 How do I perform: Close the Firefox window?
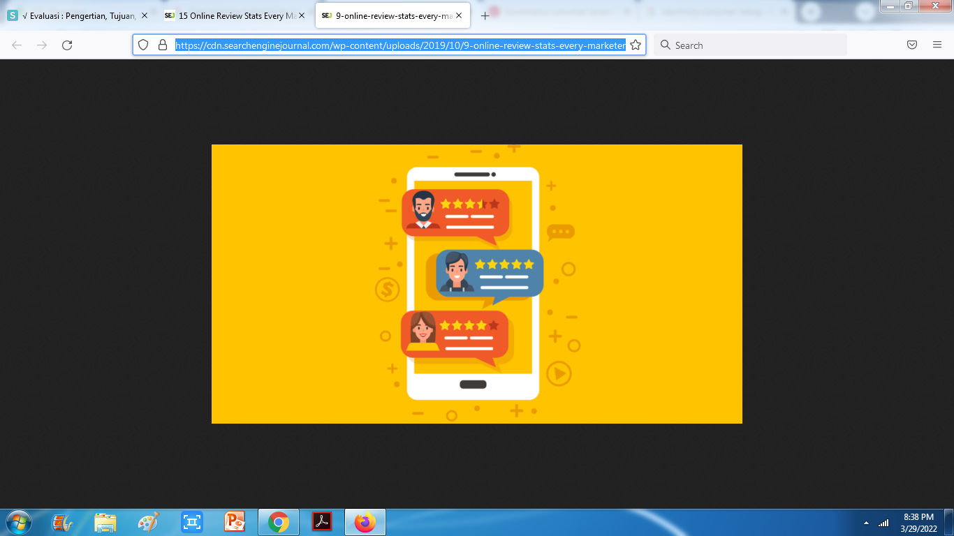point(934,6)
